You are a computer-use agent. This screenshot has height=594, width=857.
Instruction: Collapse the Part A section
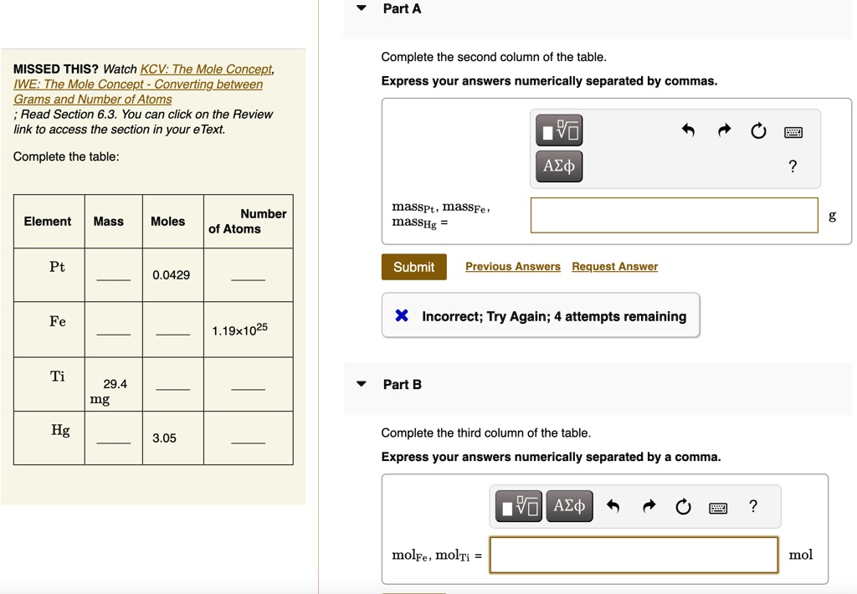click(x=361, y=8)
